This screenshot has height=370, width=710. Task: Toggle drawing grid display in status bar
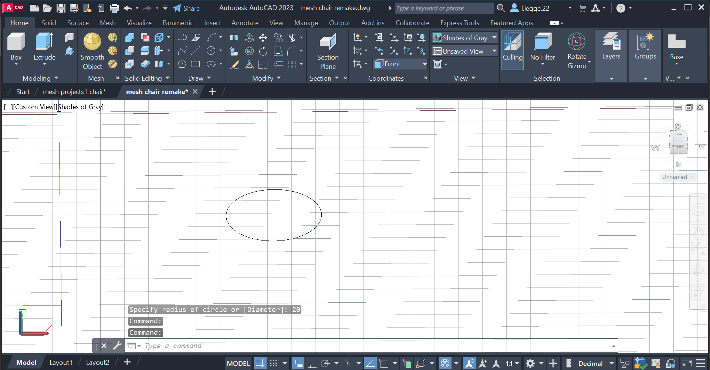click(260, 363)
